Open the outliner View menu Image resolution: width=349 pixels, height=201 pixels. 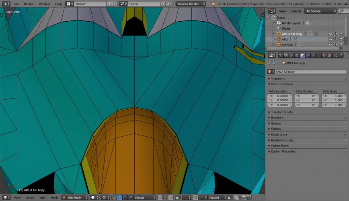282,11
